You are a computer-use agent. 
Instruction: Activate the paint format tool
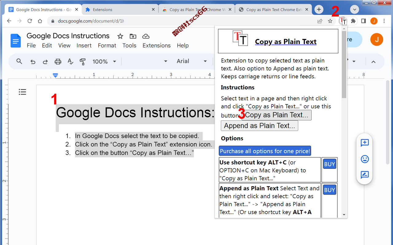click(x=83, y=62)
